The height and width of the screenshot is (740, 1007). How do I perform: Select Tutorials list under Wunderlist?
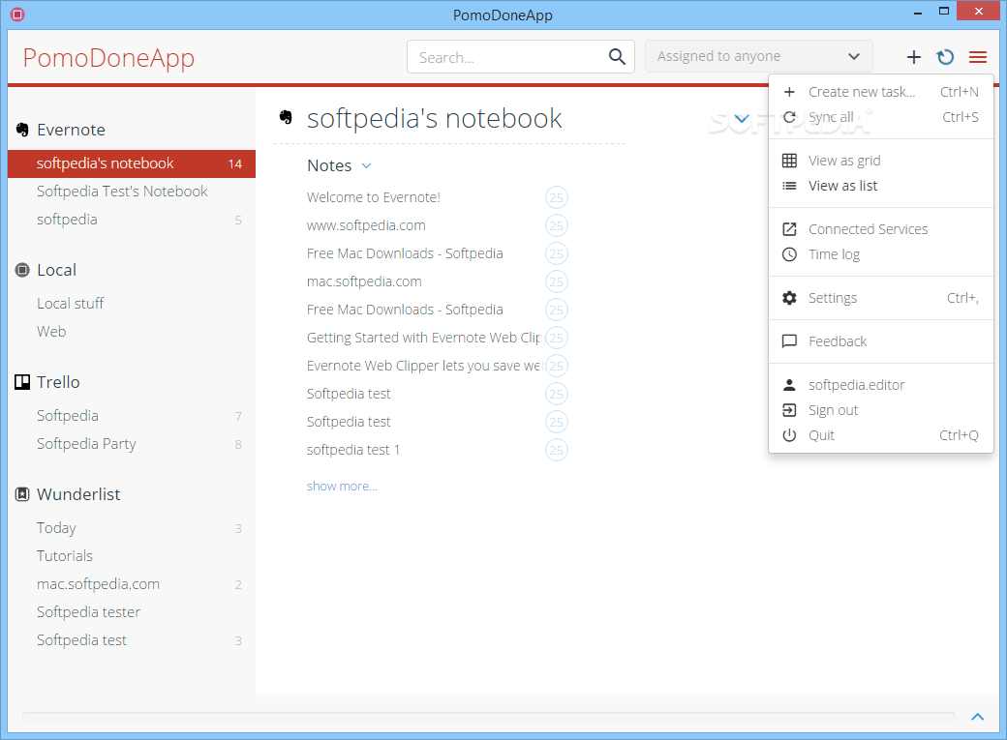pyautogui.click(x=132, y=556)
